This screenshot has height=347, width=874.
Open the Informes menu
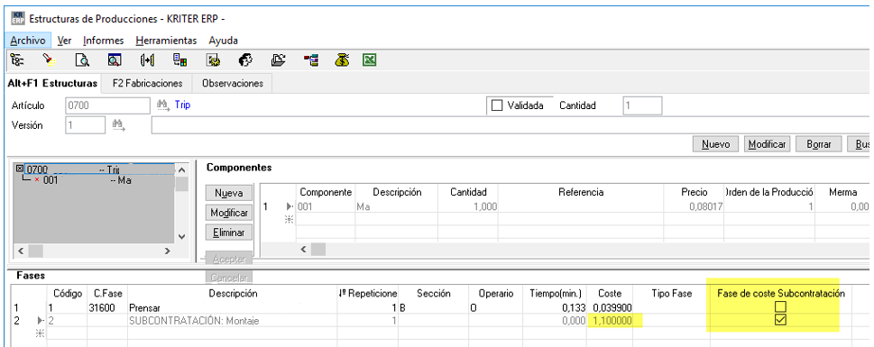tap(103, 40)
